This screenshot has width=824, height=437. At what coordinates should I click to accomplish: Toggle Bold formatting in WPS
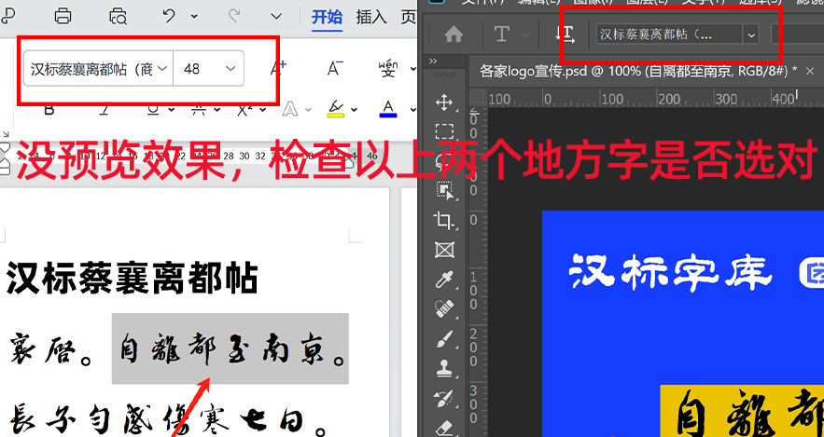(49, 109)
